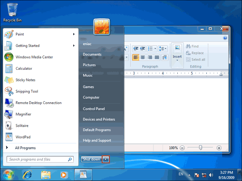Launch Windows Media Player from taskbar

[64, 175]
